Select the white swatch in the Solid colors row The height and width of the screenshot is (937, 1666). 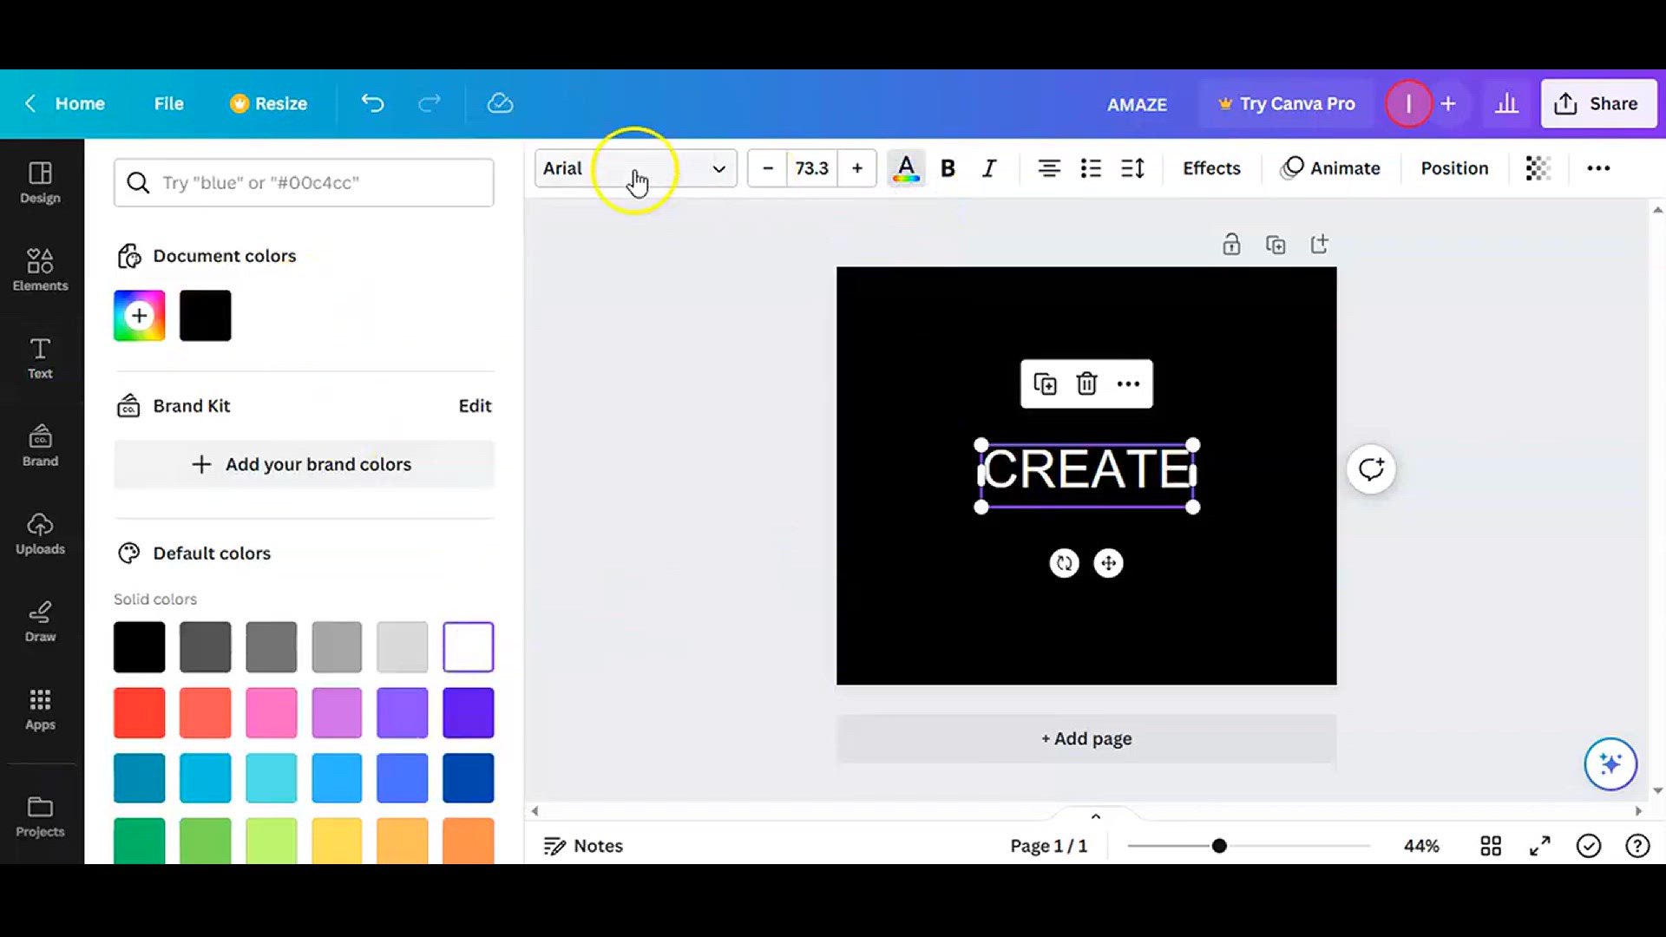point(469,646)
